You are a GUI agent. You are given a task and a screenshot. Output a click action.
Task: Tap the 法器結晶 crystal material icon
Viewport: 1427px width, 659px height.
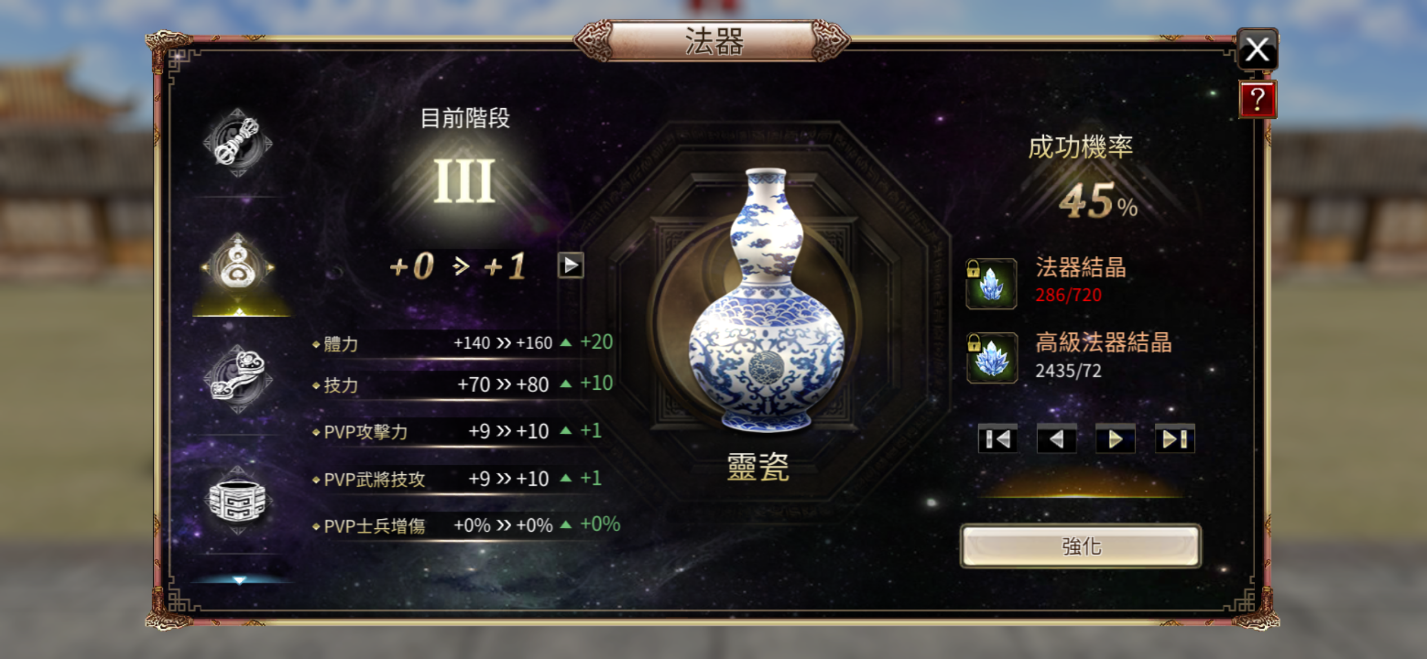point(991,283)
